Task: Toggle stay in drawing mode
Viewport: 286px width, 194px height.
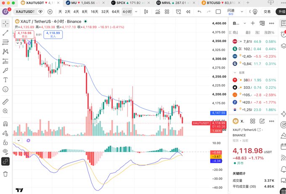Action: [5, 133]
